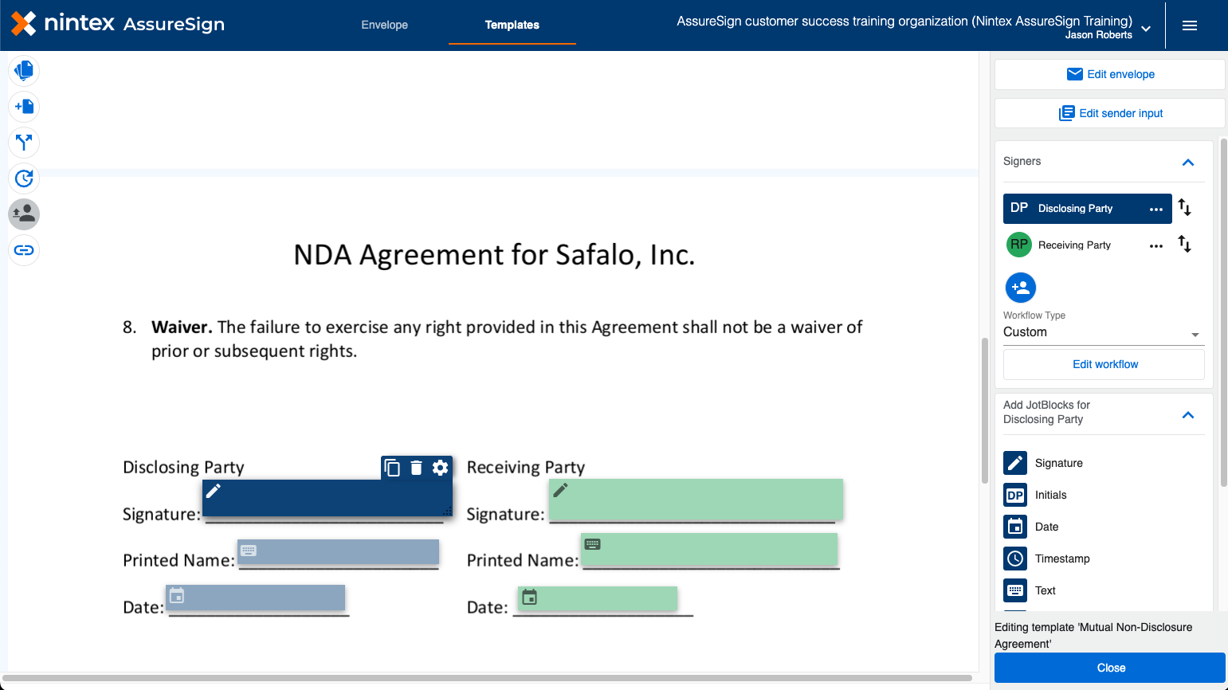
Task: Open the hamburger navigation menu
Action: coord(1190,25)
